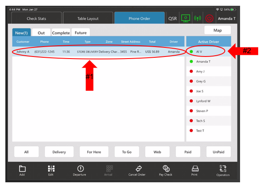This screenshot has height=186, width=259.
Task: Select driver Joe S
Action: 209,91
